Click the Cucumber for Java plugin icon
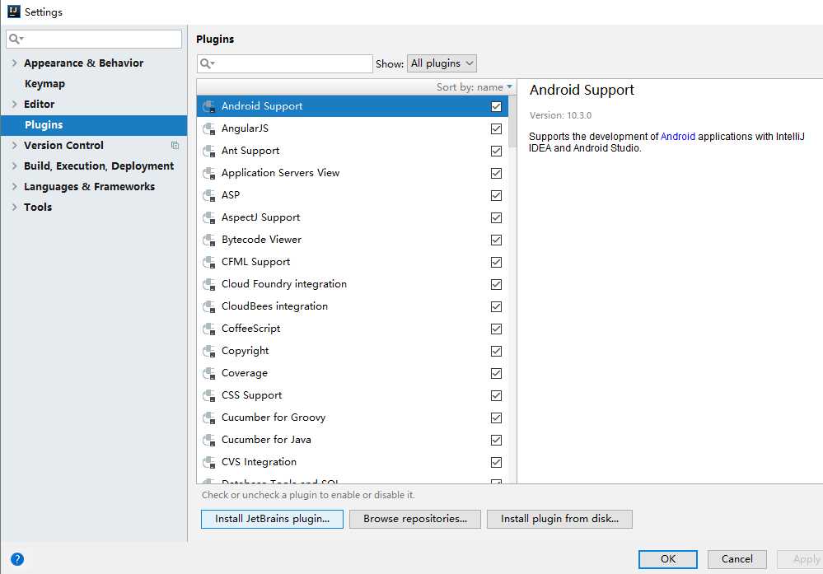This screenshot has height=574, width=823. pyautogui.click(x=209, y=440)
